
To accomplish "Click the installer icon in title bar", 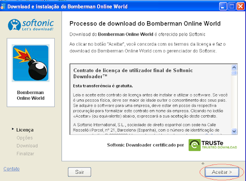I will point(3,6).
